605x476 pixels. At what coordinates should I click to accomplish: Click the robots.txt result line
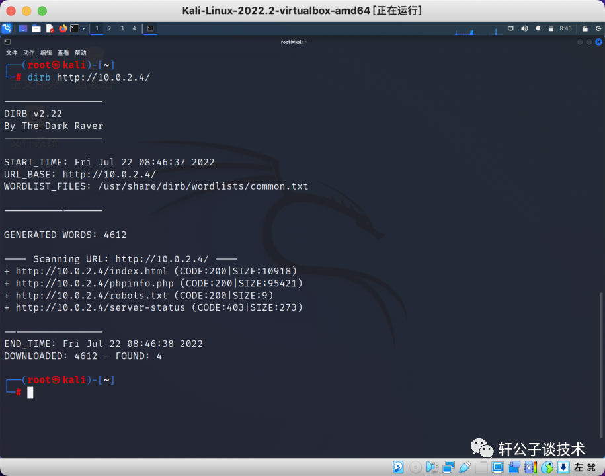[138, 296]
